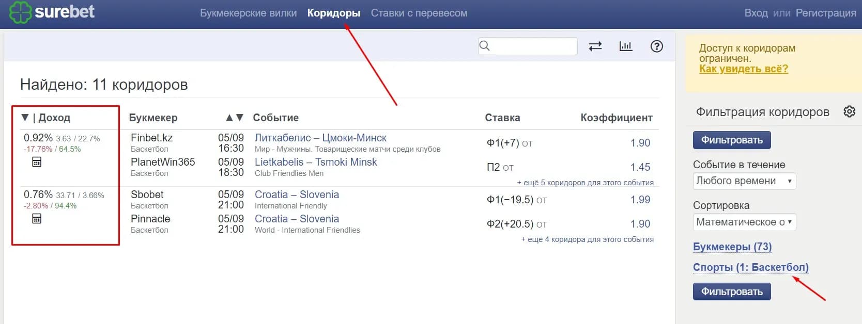Screen dimensions: 862x324
Task: Click the Букмекер column header
Action: (153, 118)
